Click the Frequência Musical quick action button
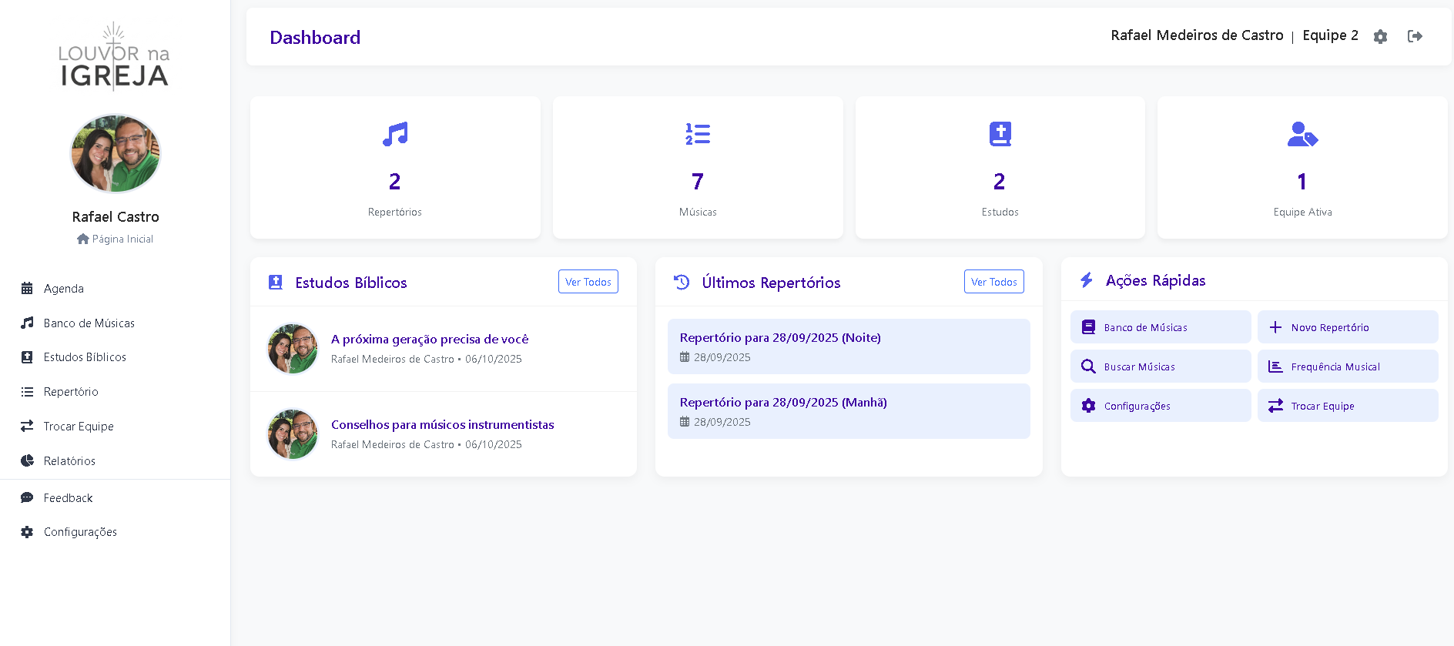 coord(1348,367)
